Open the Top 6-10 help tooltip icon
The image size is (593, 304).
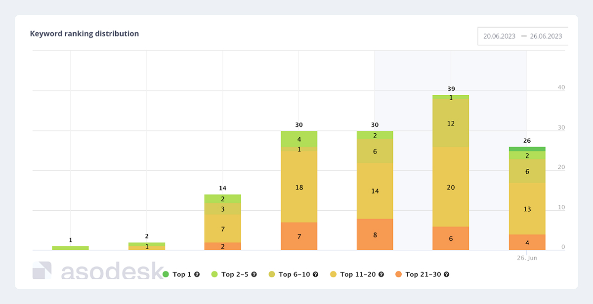[315, 274]
